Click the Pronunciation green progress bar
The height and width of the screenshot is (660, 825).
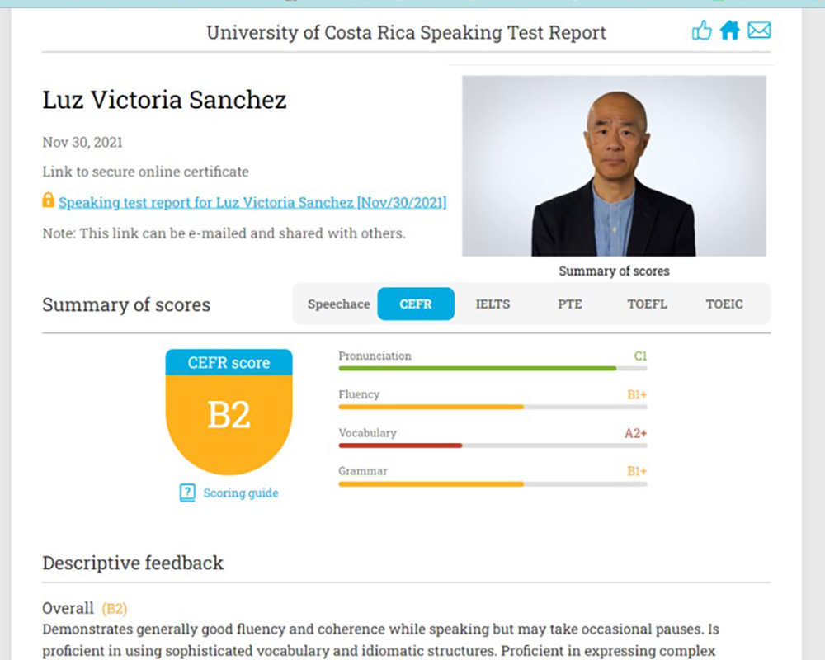493,369
